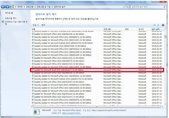Screen dimensions: 169x118
Task: Click the icon of the KB2553140 update row
Action: point(33,94)
